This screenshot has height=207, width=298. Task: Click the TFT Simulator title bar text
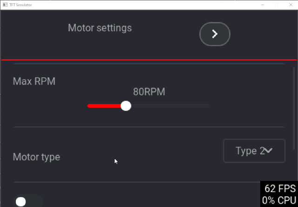(20, 5)
